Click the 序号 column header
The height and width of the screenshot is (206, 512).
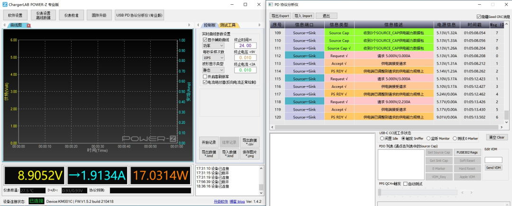point(277,25)
